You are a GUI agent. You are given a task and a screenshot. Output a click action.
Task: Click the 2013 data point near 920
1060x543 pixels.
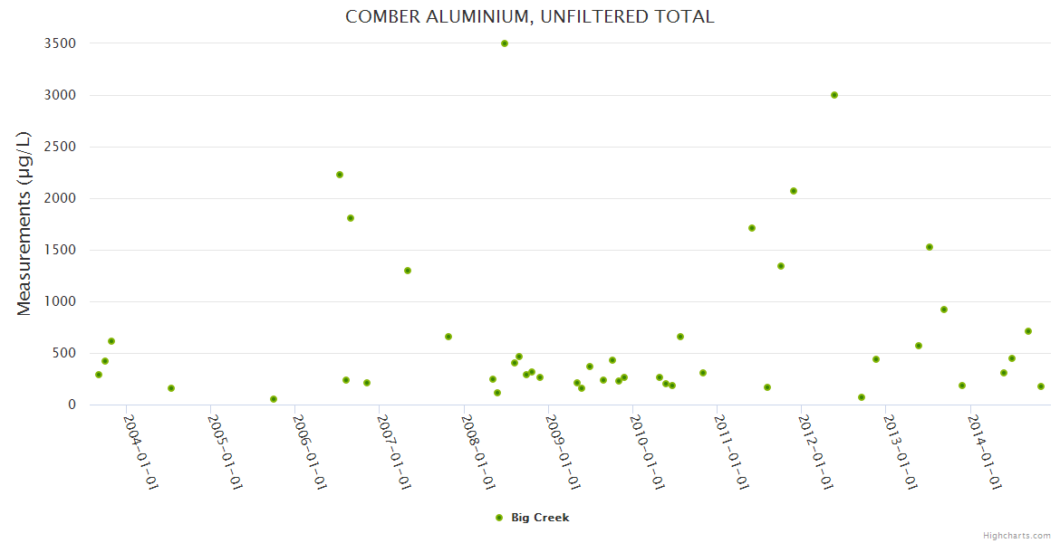944,310
